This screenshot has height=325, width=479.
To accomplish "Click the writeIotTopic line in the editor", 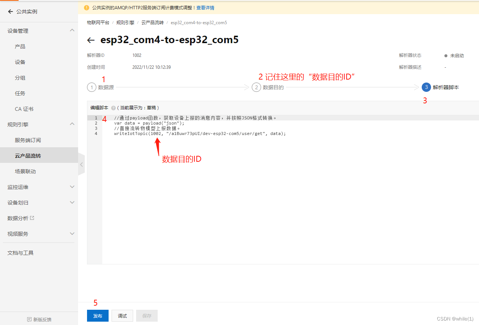I will [x=200, y=133].
